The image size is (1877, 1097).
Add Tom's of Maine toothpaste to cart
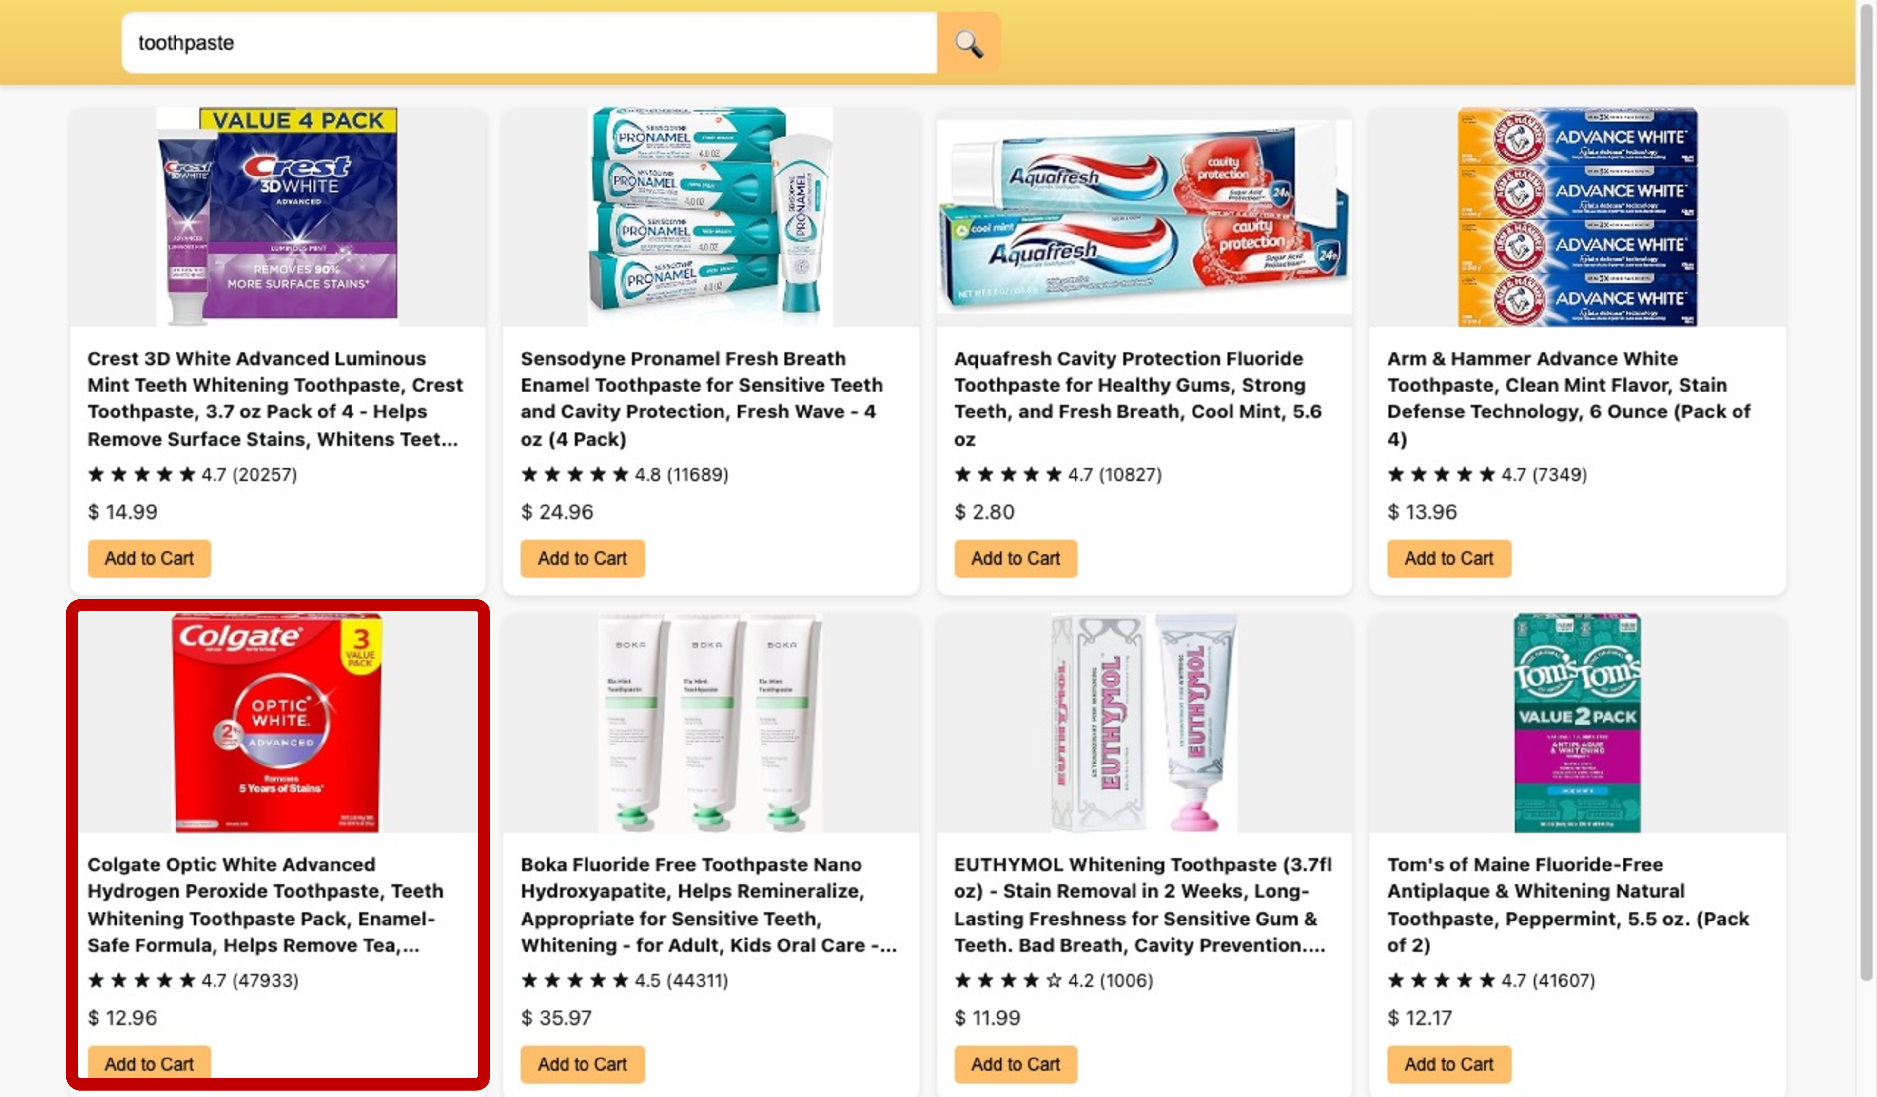(1449, 1063)
